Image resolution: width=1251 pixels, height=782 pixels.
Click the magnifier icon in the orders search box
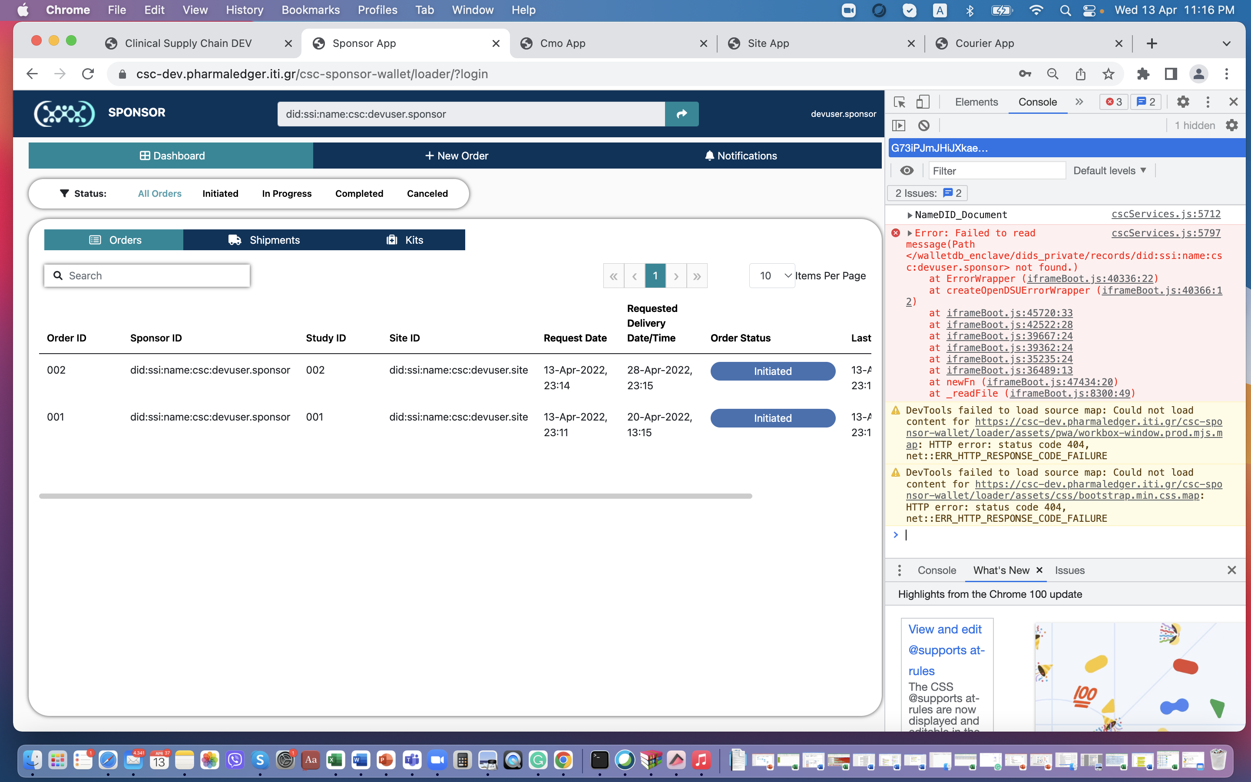click(58, 275)
